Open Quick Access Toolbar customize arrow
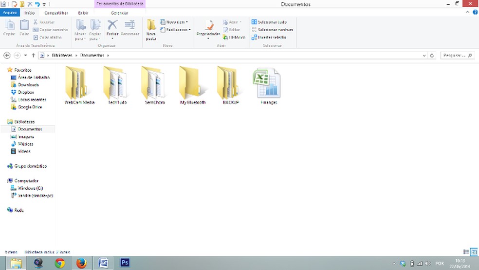This screenshot has height=270, width=479. [x=44, y=4]
